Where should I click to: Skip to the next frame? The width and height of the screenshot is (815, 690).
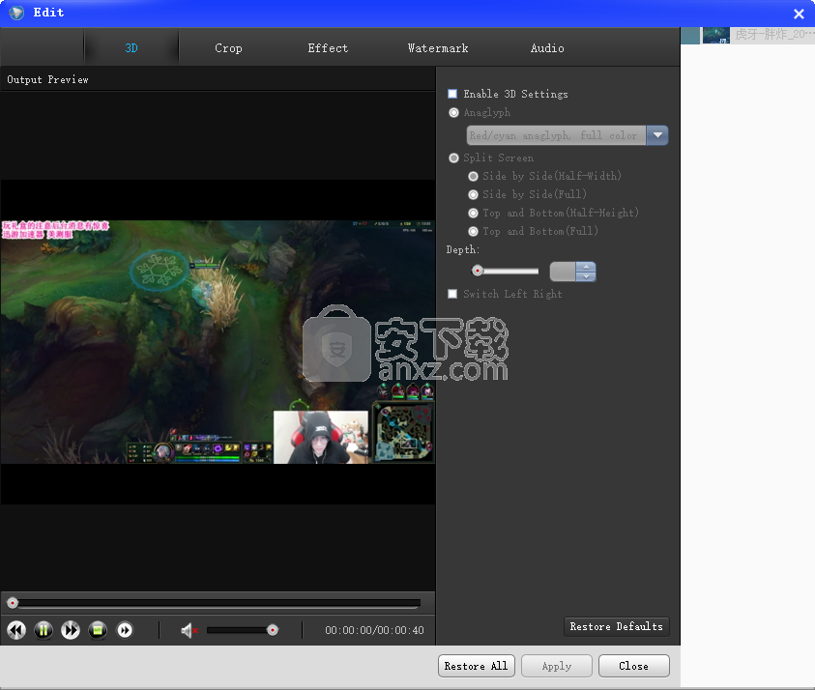click(x=125, y=630)
